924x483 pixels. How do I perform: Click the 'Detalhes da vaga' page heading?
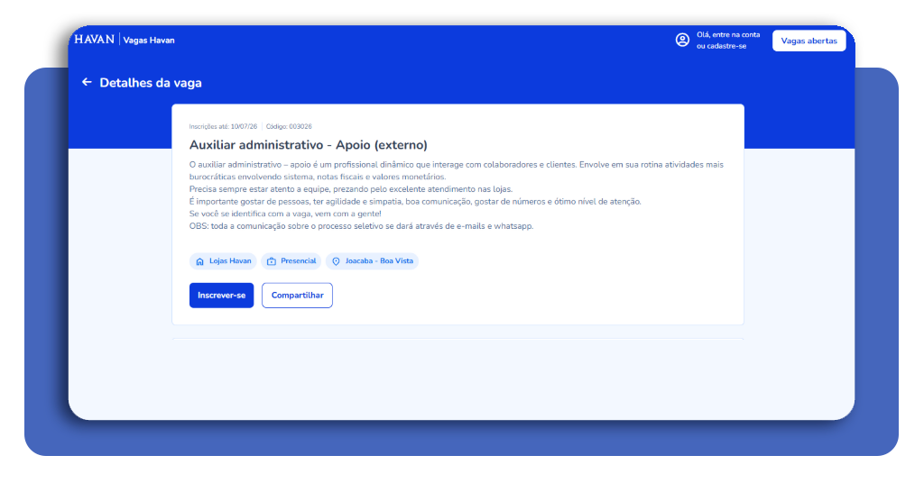[151, 83]
